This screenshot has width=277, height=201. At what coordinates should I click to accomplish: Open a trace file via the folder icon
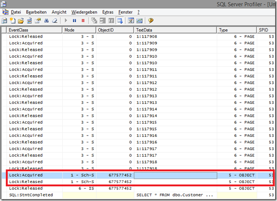[21, 21]
